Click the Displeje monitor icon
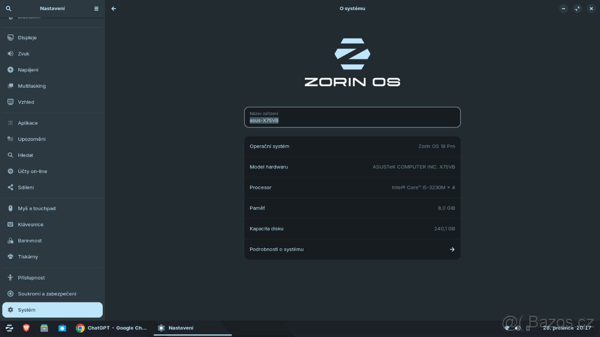Image resolution: width=600 pixels, height=337 pixels. [10, 38]
